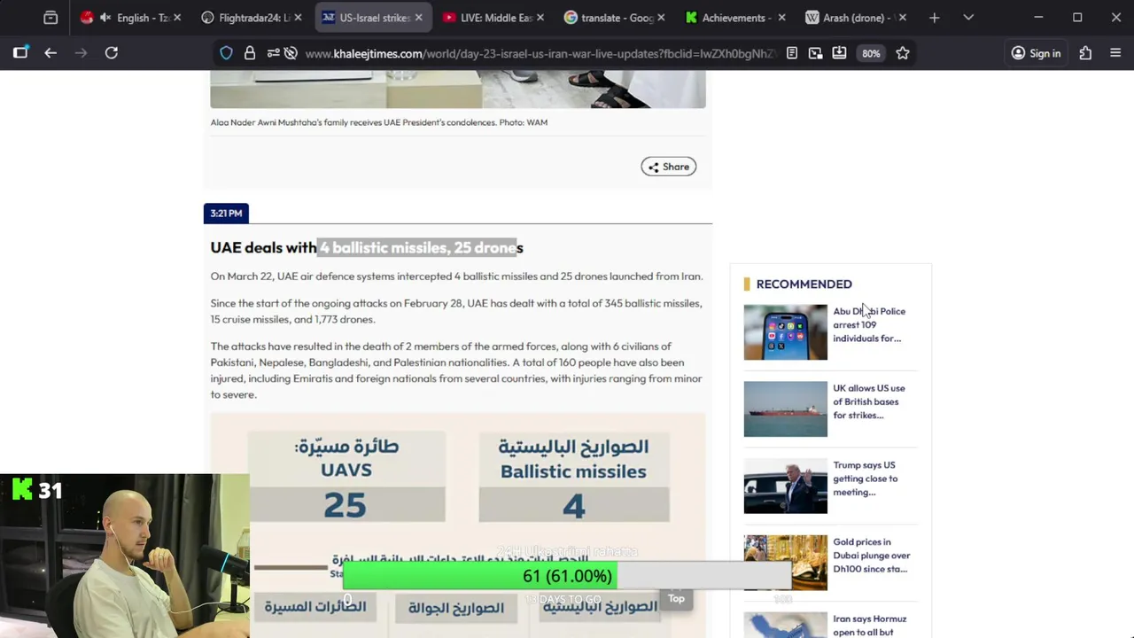The width and height of the screenshot is (1134, 638).
Task: Close the US-Israel strikes tab
Action: [418, 18]
